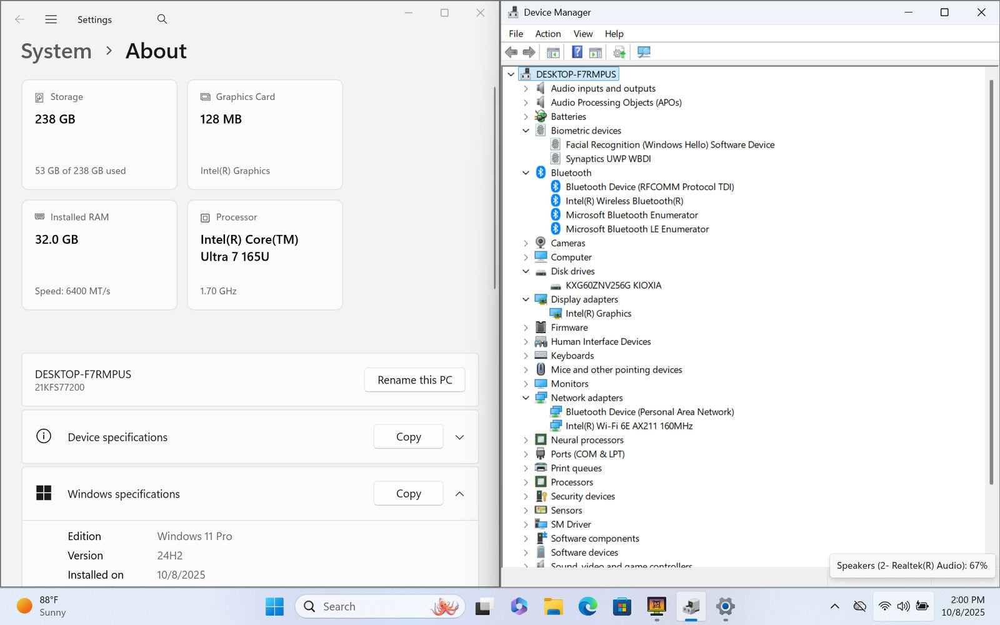Collapse Windows specifications section chevron
The image size is (1000, 625).
click(459, 494)
